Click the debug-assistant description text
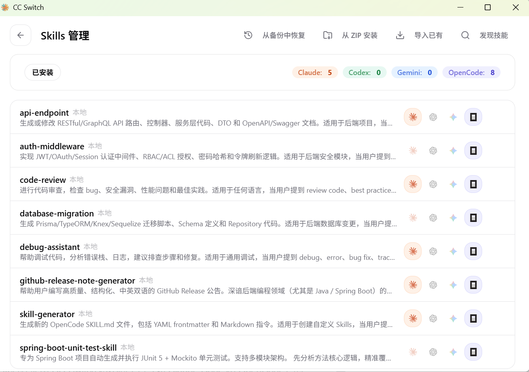Image resolution: width=529 pixels, height=372 pixels. pos(207,257)
